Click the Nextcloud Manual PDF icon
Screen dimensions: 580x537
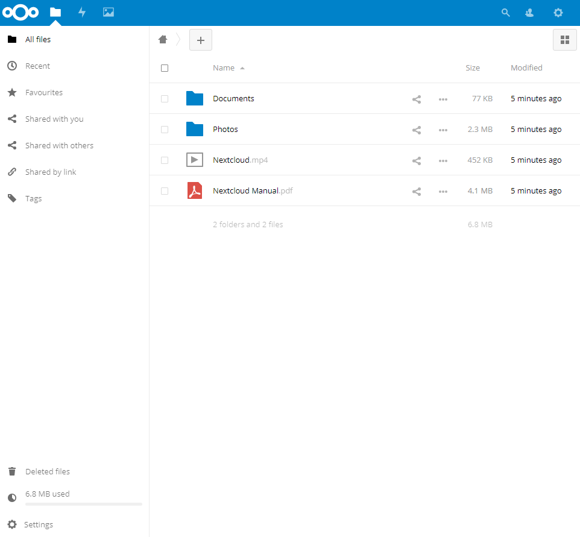click(195, 190)
